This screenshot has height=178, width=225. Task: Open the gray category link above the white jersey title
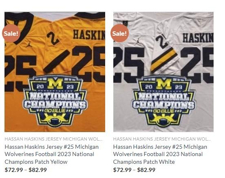pyautogui.click(x=162, y=139)
